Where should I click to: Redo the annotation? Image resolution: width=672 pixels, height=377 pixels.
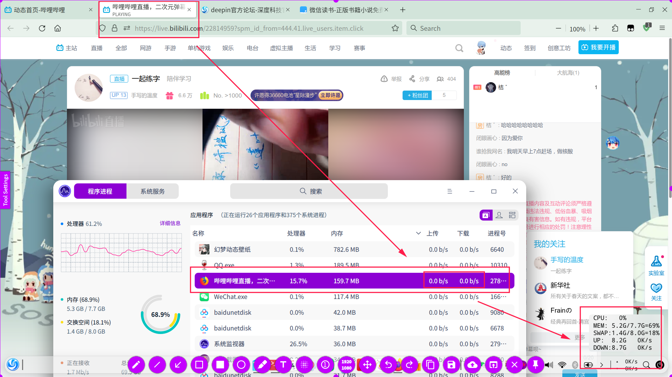tap(409, 365)
